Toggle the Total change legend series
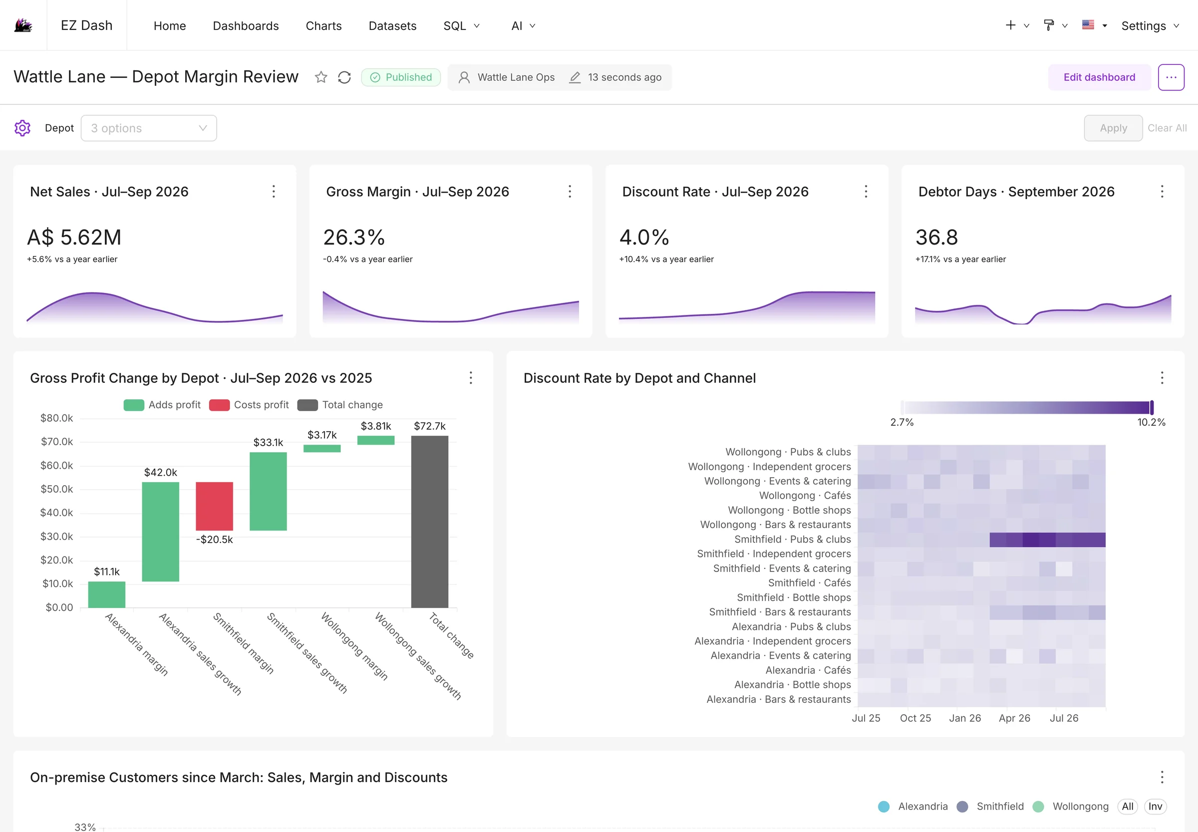Screen dimensions: 1198x832 click(340, 405)
